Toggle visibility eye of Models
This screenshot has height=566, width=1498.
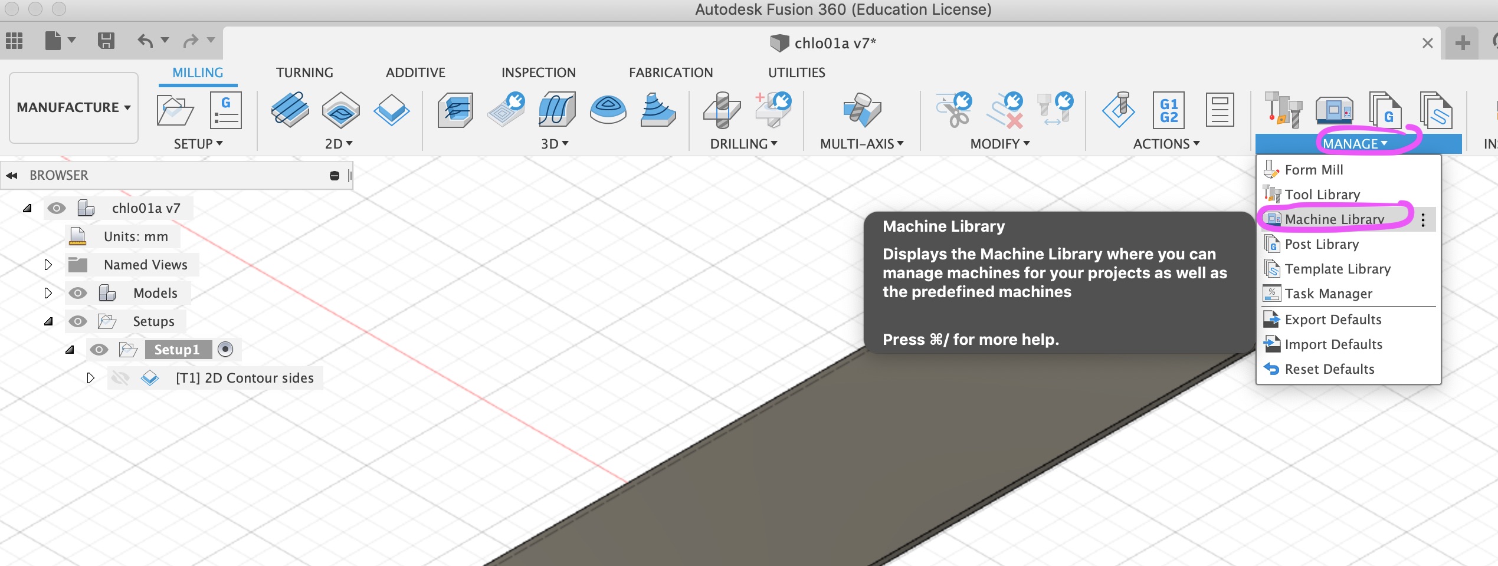tap(78, 293)
